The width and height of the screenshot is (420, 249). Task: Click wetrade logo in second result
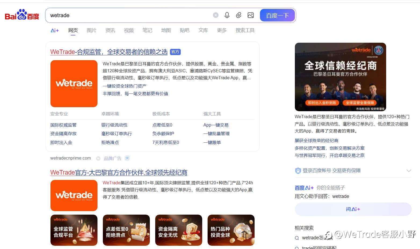coord(74,196)
